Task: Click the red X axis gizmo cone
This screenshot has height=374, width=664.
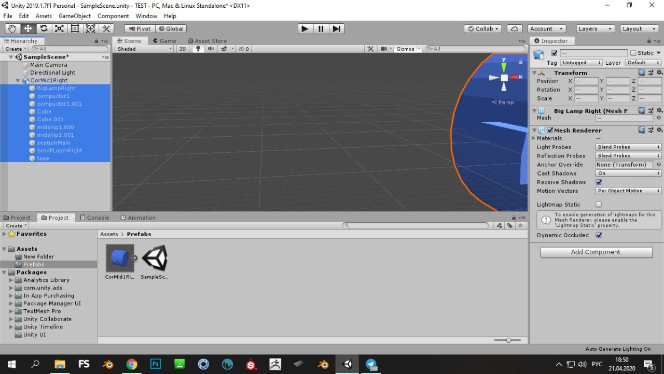Action: 514,77
